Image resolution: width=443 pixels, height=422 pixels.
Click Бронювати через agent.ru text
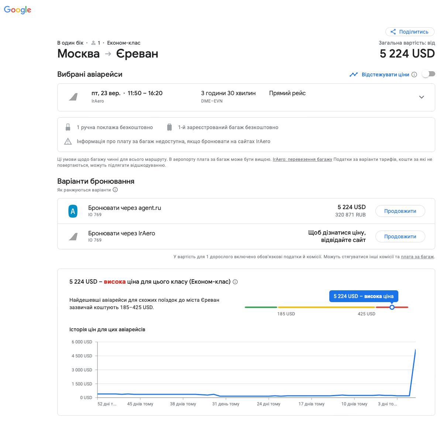click(125, 208)
